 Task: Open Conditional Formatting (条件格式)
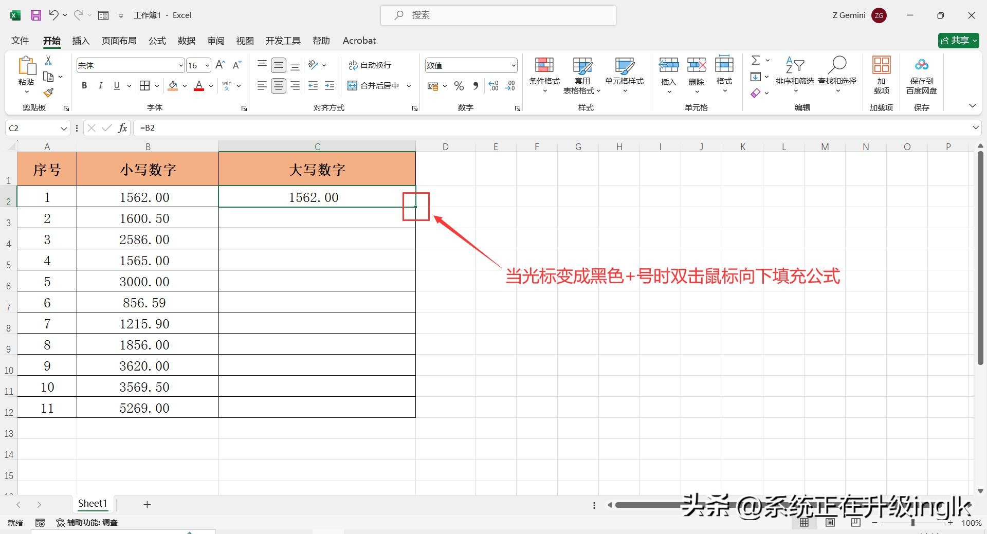coord(544,75)
